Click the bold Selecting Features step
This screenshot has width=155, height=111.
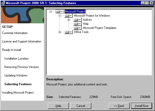coord(18,84)
